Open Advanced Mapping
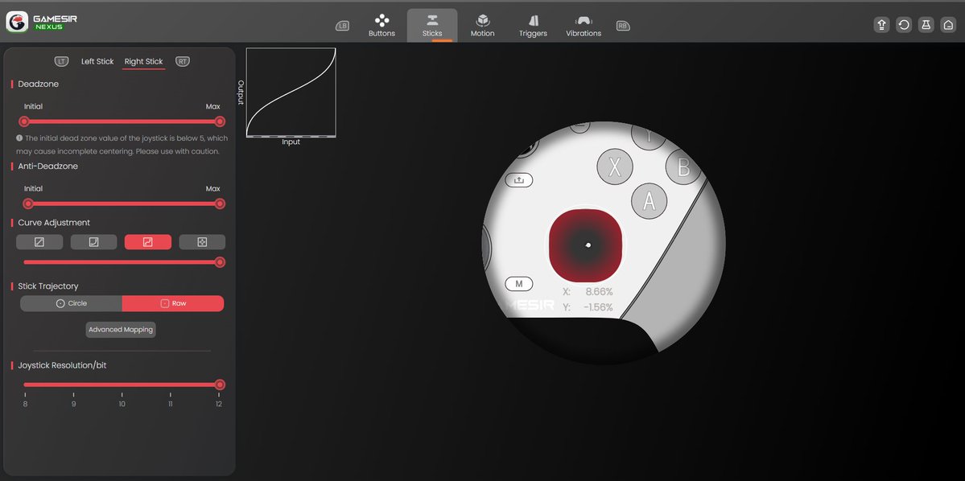The image size is (965, 481). point(121,330)
